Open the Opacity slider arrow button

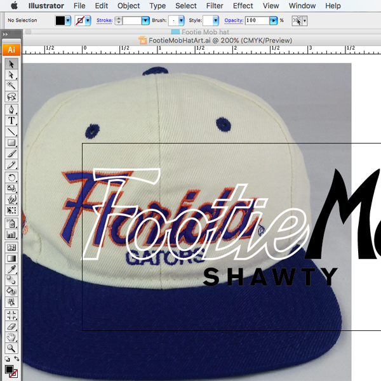(273, 20)
